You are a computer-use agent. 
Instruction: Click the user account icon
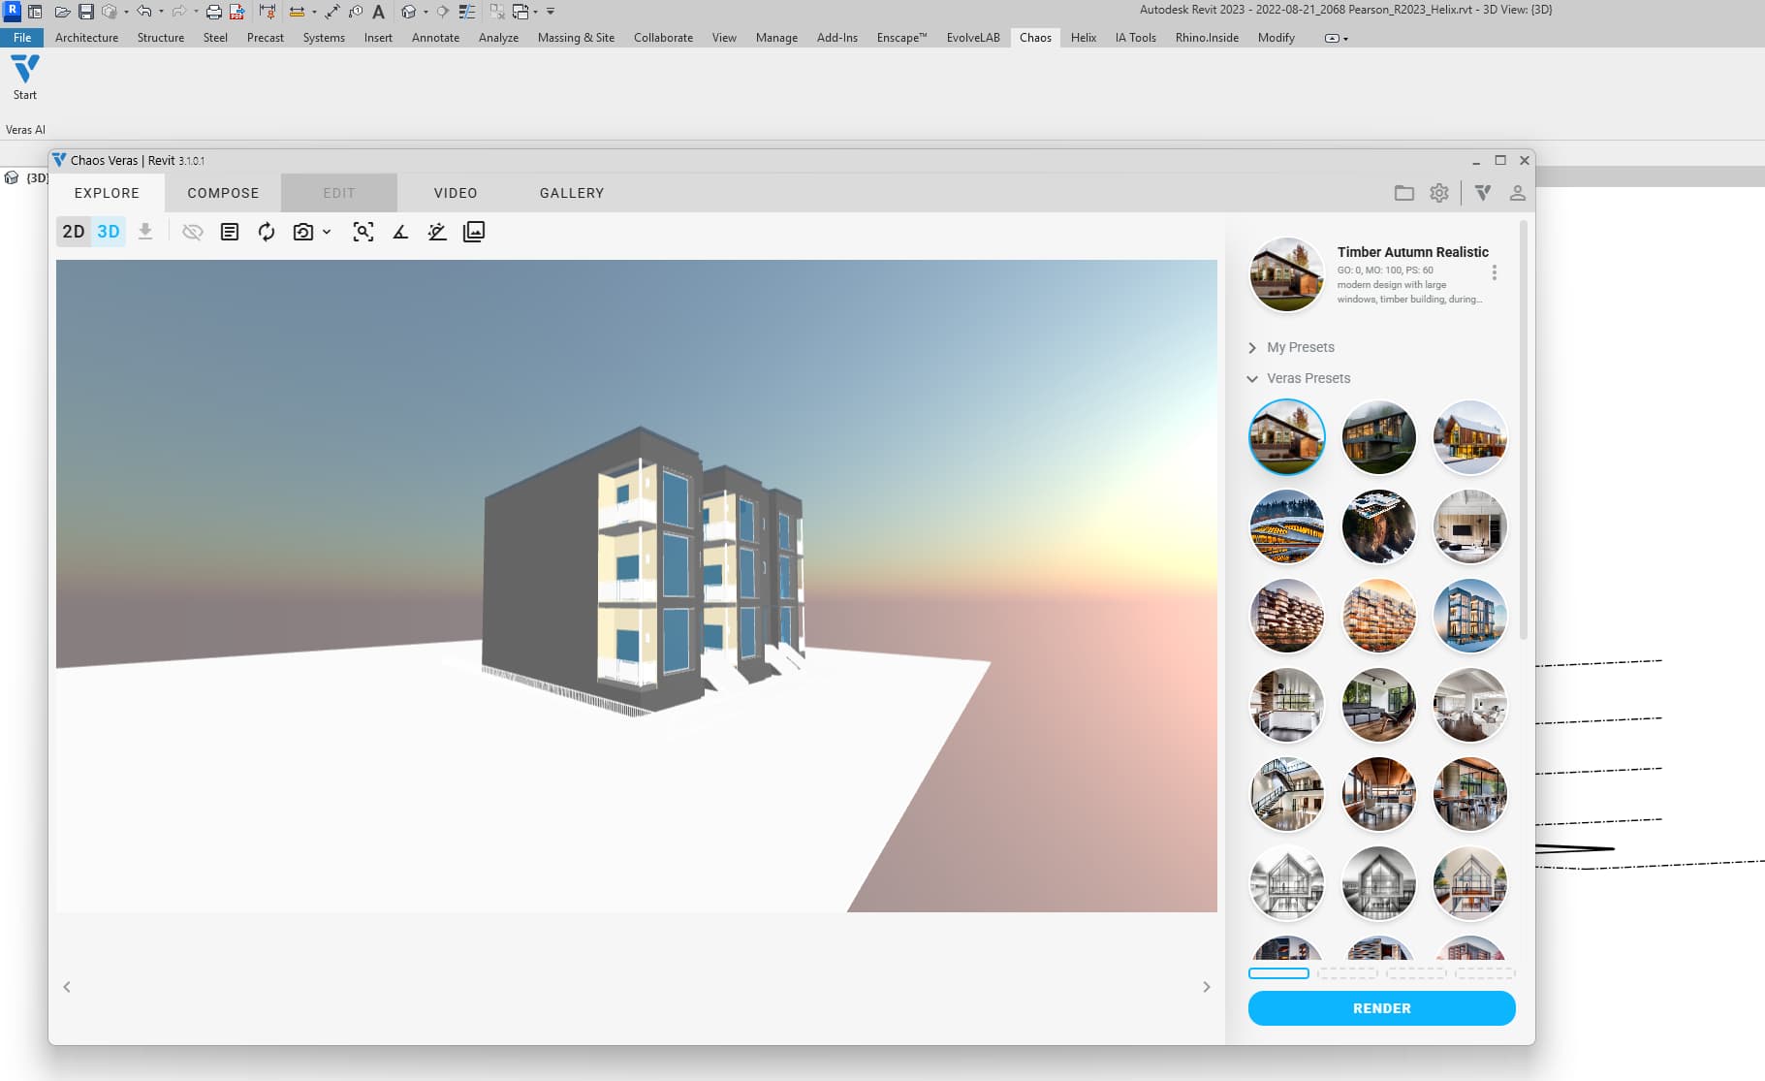pos(1518,193)
